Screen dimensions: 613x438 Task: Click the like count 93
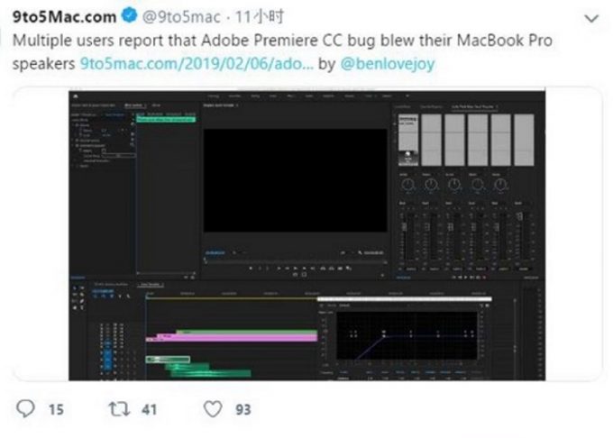(x=242, y=409)
